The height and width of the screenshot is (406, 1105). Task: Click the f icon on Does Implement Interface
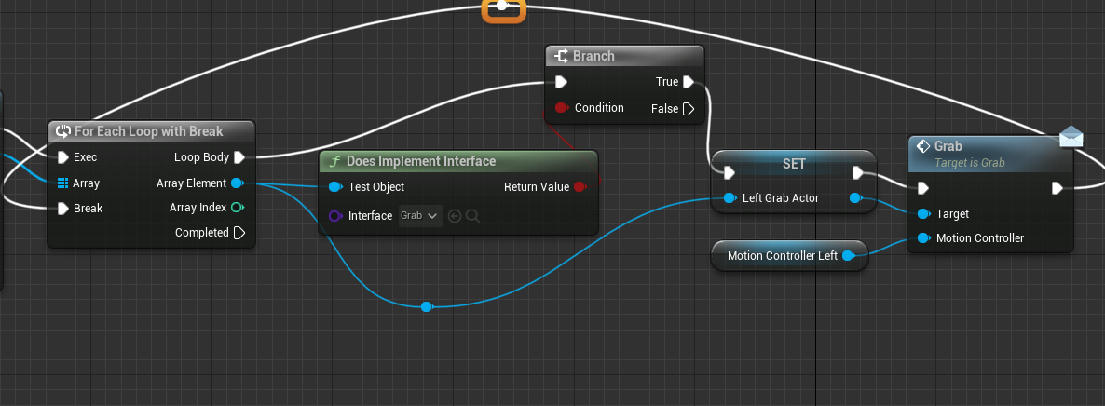coord(334,161)
